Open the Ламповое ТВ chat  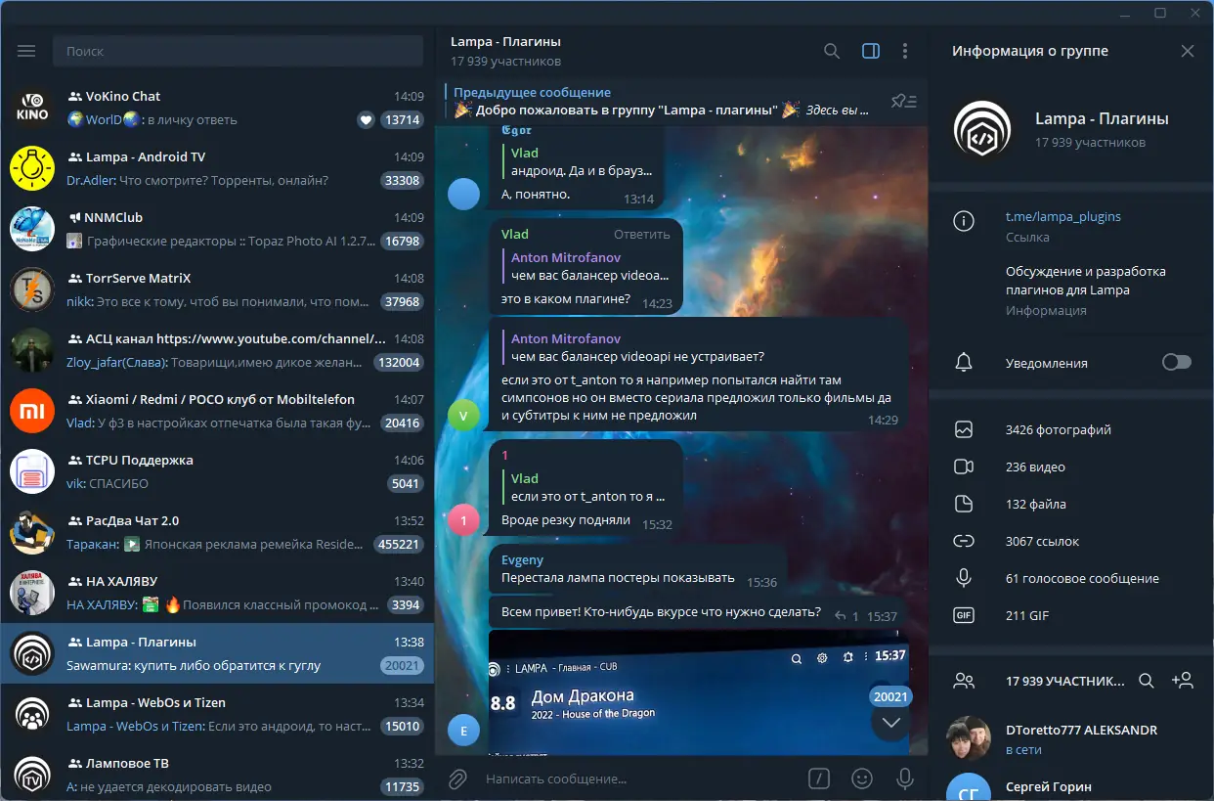pyautogui.click(x=217, y=775)
